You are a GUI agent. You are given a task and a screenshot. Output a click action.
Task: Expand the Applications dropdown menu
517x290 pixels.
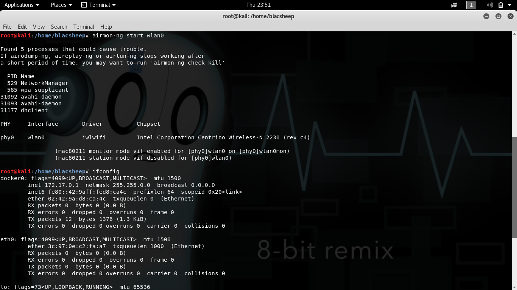click(x=22, y=5)
